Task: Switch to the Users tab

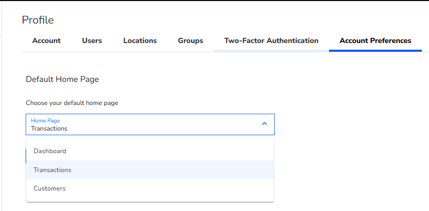Action: [92, 40]
